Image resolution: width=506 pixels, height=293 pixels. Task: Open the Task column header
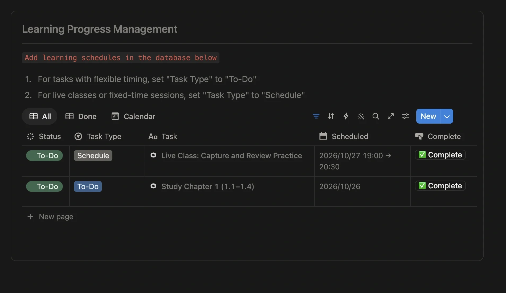coord(163,136)
